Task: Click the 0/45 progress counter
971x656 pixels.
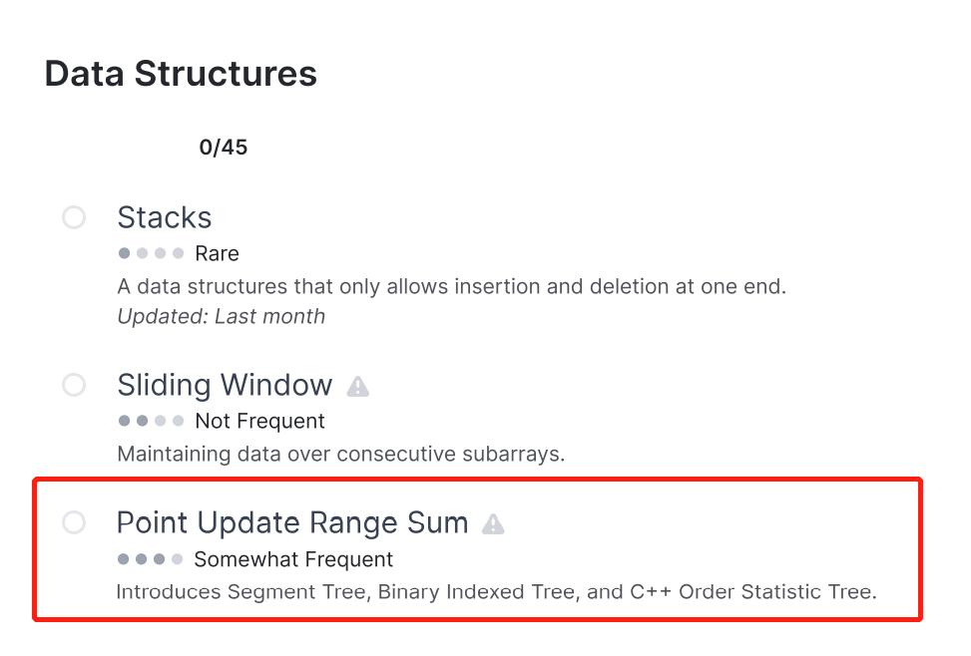Action: click(223, 148)
